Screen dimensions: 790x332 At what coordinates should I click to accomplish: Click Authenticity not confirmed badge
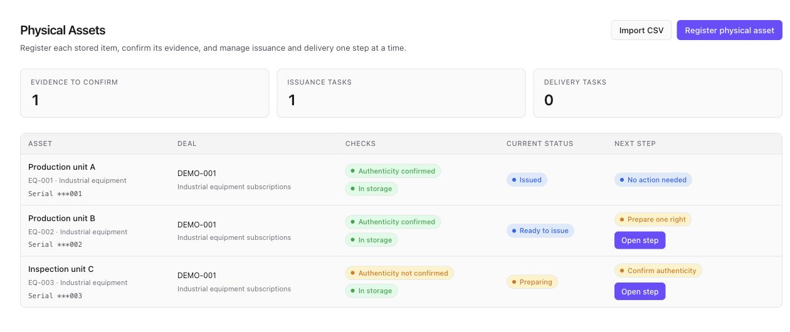tap(399, 273)
